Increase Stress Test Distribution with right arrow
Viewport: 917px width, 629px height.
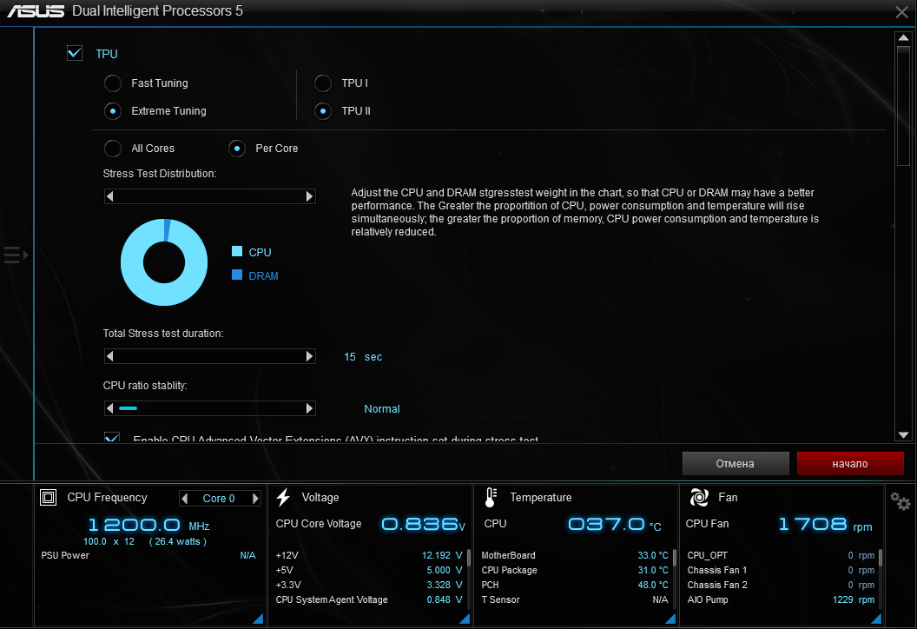tap(310, 196)
